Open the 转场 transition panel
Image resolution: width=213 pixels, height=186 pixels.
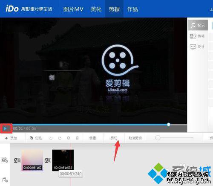point(197,36)
